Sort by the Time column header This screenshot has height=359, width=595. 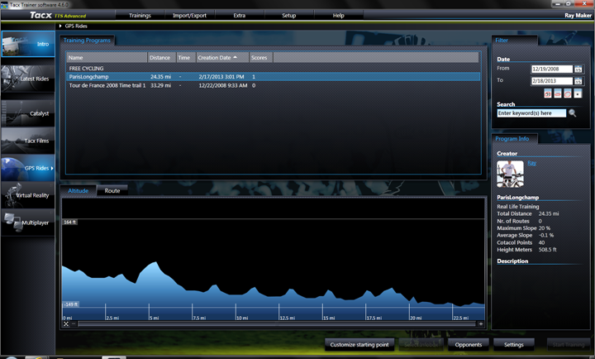(x=186, y=57)
